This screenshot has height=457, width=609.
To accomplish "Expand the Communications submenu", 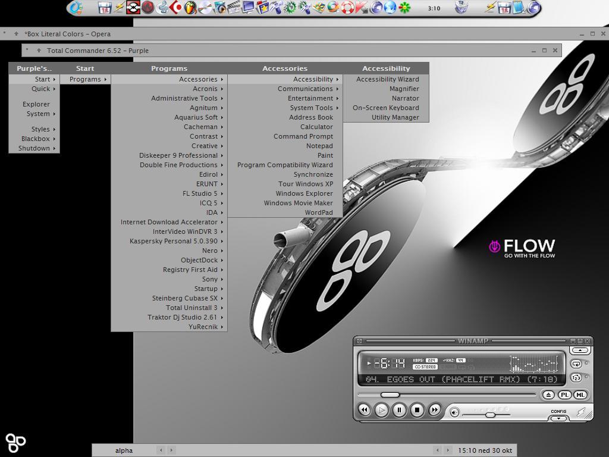I will 285,89.
